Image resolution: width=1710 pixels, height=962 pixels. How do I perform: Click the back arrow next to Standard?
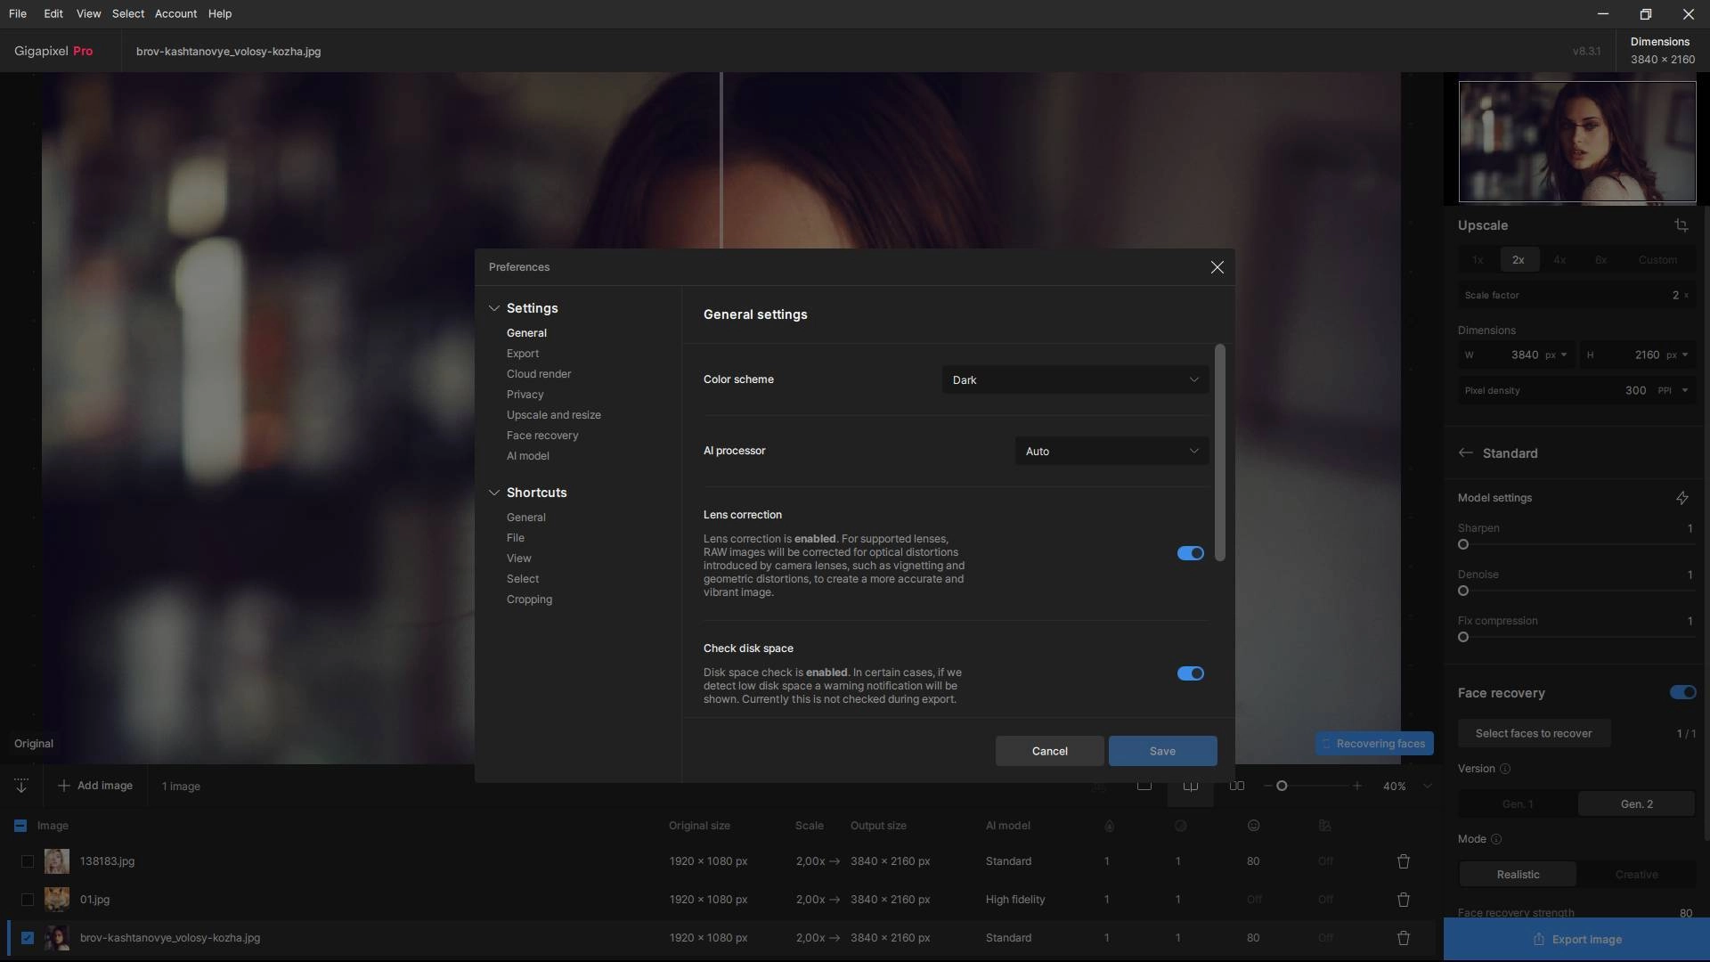(x=1465, y=453)
